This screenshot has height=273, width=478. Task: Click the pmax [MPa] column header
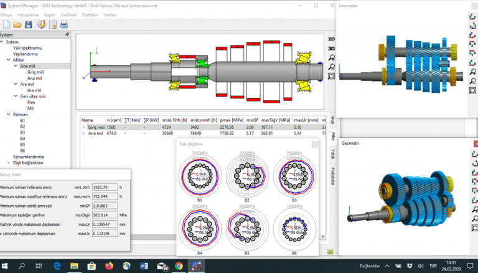[232, 120]
